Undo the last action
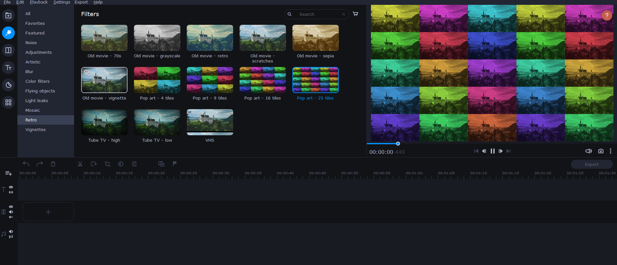 tap(26, 164)
